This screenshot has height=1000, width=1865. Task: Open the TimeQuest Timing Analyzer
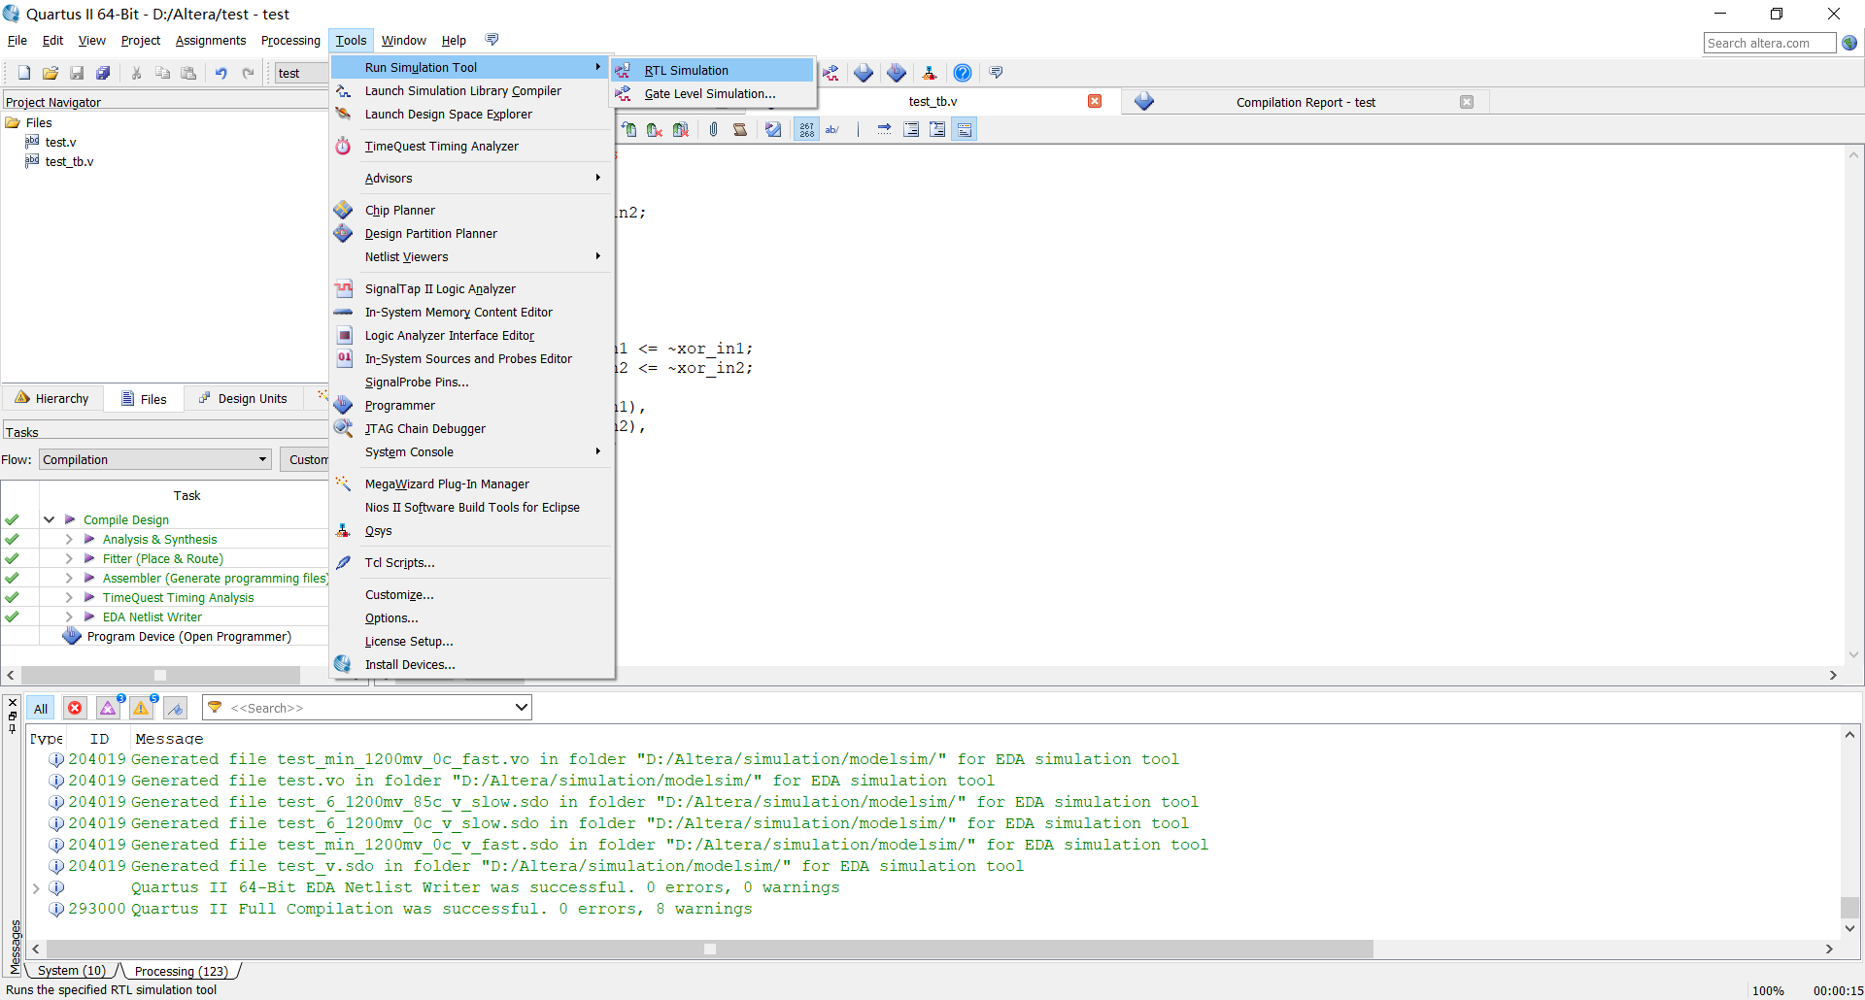point(441,146)
